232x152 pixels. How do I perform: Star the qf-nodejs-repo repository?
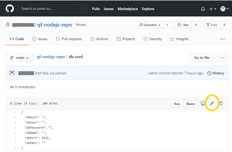tap(183, 25)
